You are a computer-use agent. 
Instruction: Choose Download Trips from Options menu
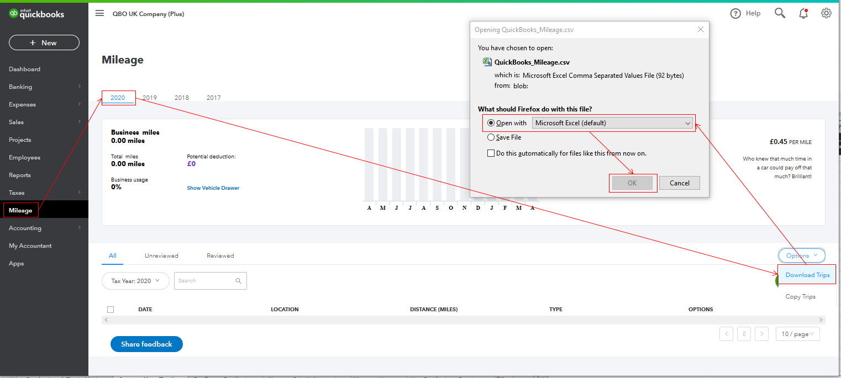(x=807, y=275)
